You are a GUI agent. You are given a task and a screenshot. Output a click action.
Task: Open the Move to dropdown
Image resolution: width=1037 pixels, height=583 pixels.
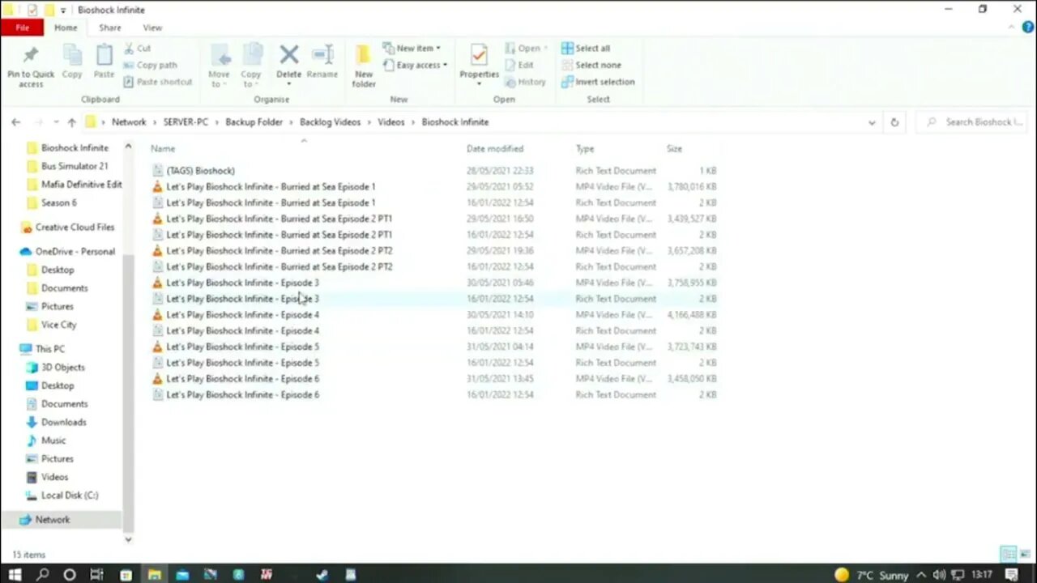219,66
